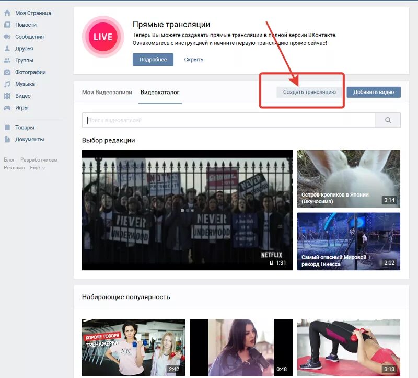418x378 pixels.
Task: Click the Подробнее button
Action: [153, 60]
